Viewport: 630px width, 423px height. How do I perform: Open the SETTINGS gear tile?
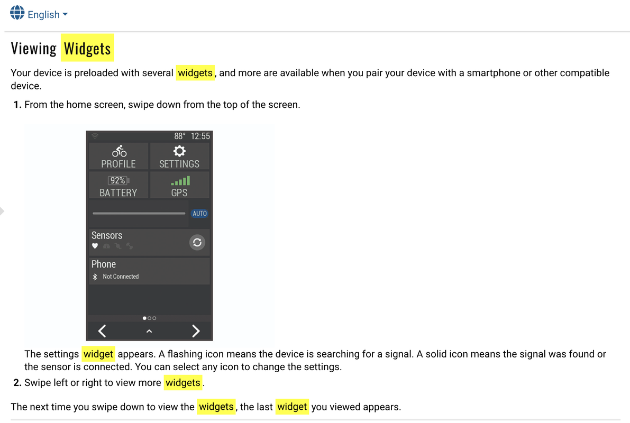[180, 157]
